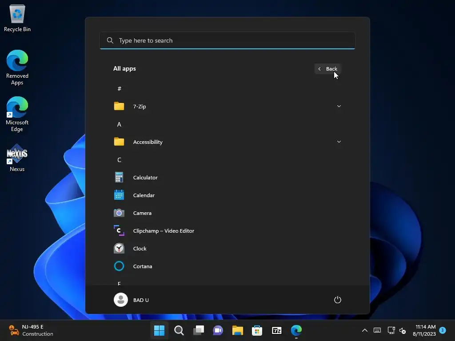This screenshot has width=455, height=341.
Task: Select the A letter header
Action: (119, 124)
